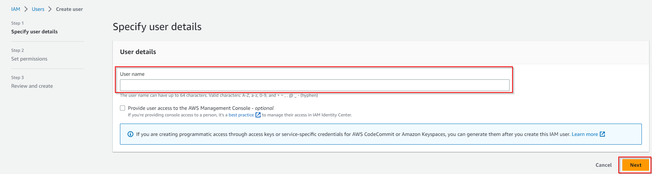Image resolution: width=652 pixels, height=174 pixels.
Task: Go to Users in the breadcrumb
Action: click(x=38, y=9)
